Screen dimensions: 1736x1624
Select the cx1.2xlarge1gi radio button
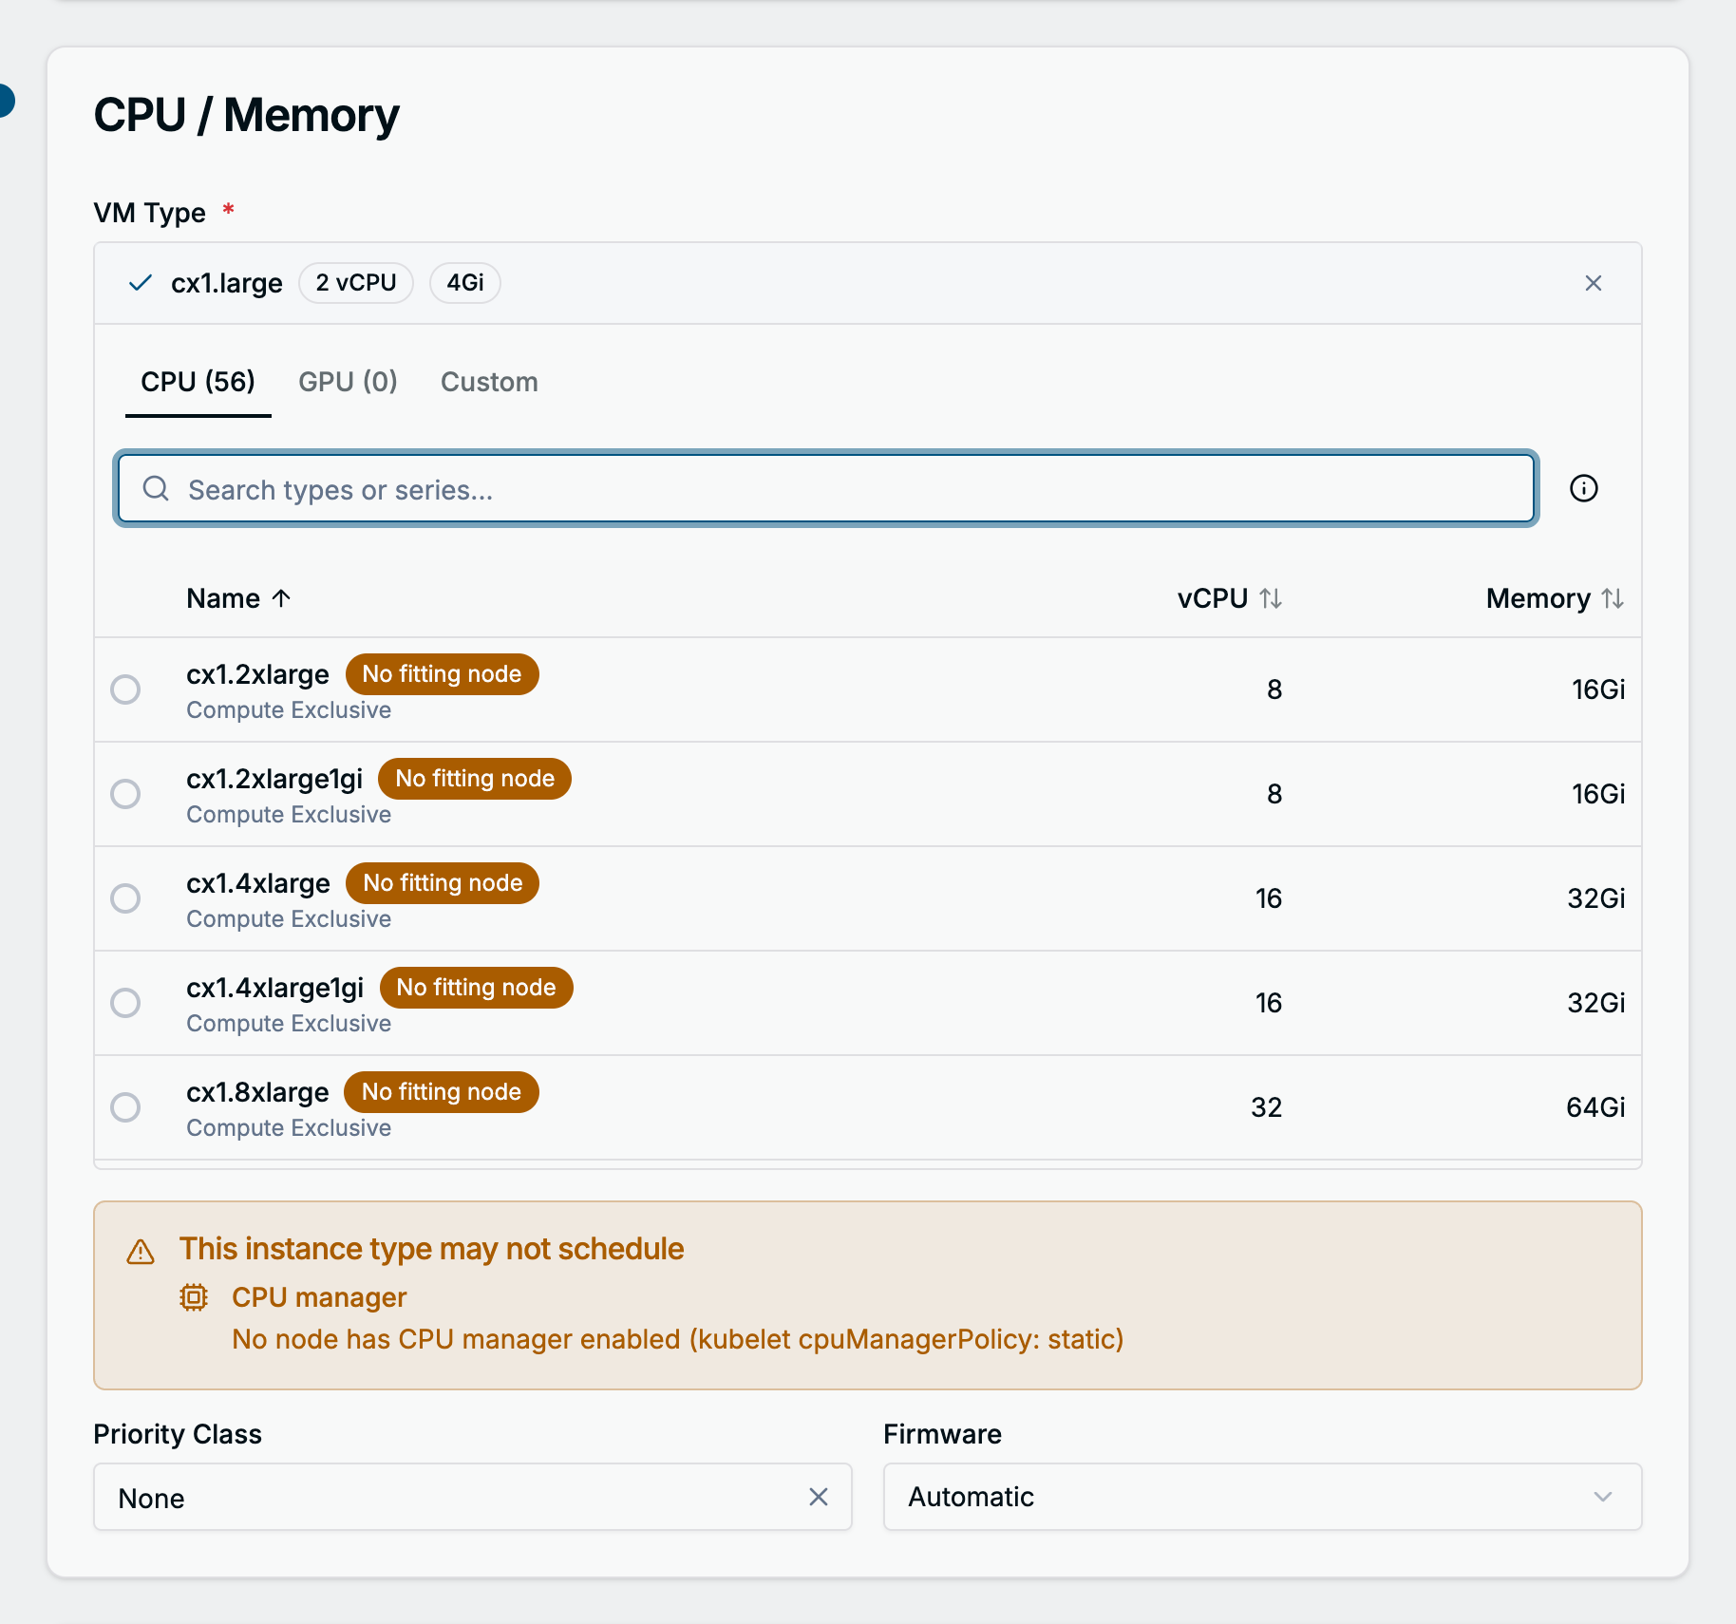(x=125, y=793)
